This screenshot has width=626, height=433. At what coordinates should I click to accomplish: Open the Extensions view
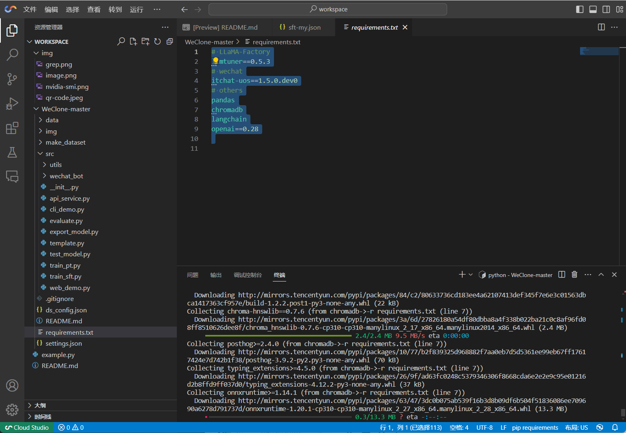click(12, 128)
